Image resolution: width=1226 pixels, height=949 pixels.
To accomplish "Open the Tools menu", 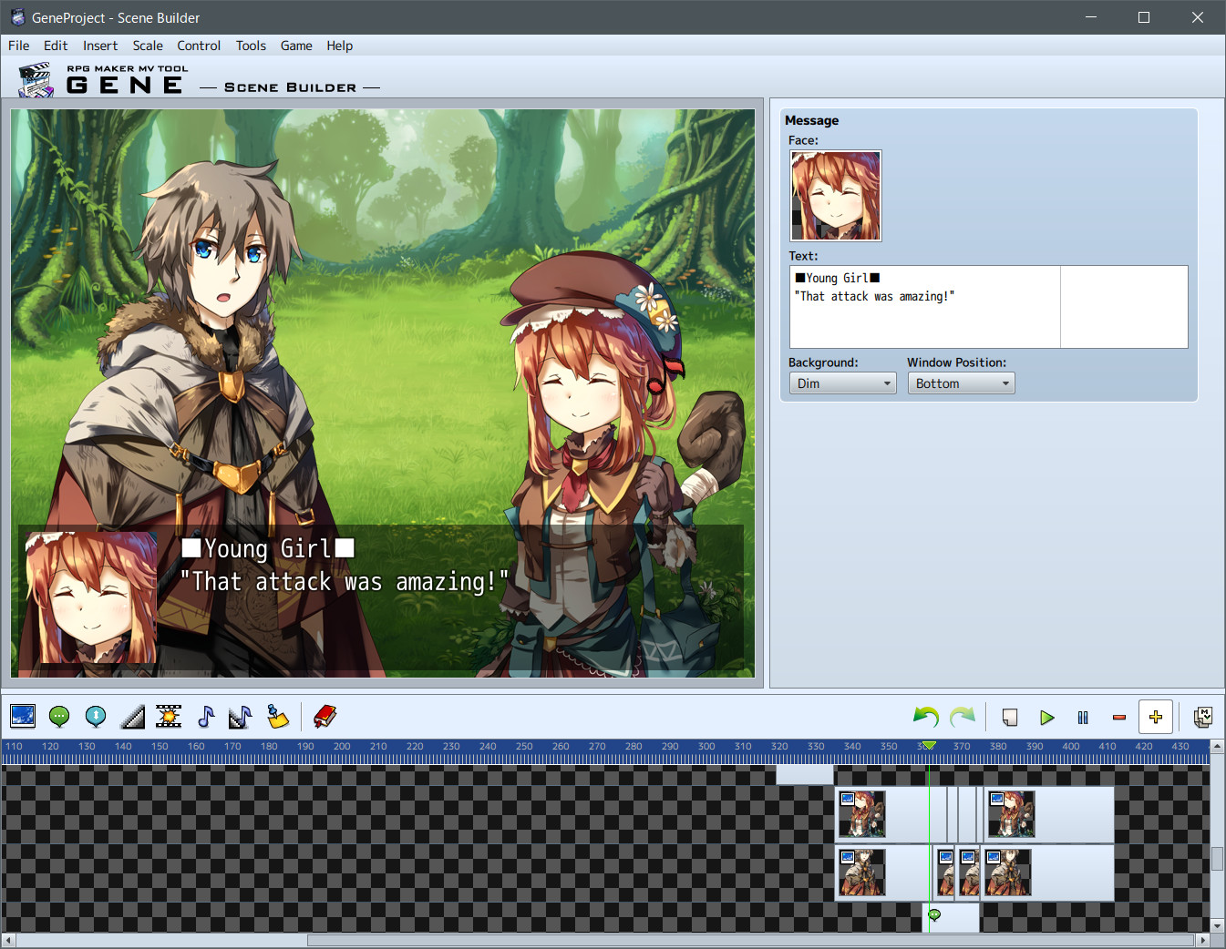I will [x=250, y=46].
